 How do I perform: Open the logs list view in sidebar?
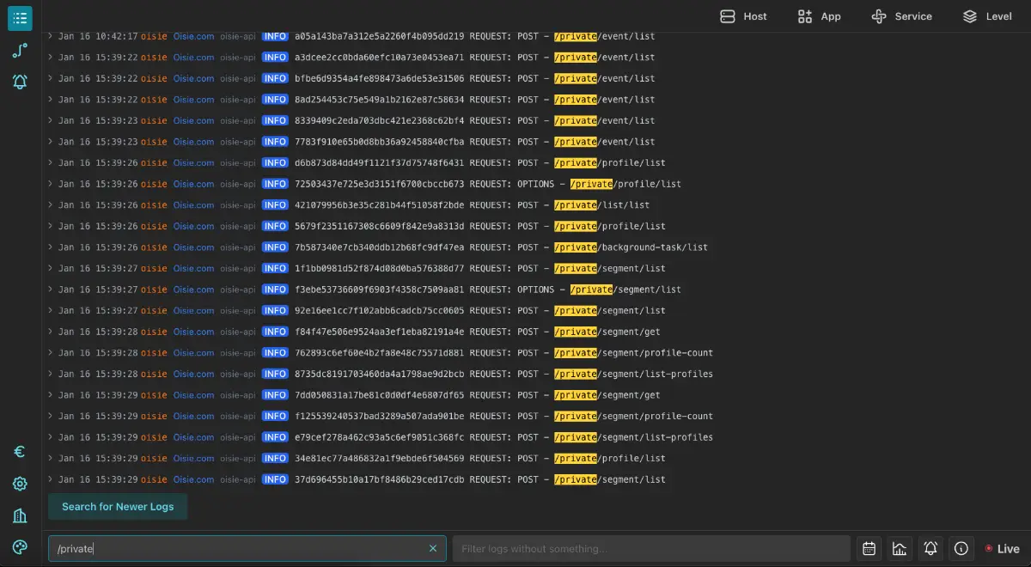[x=20, y=18]
